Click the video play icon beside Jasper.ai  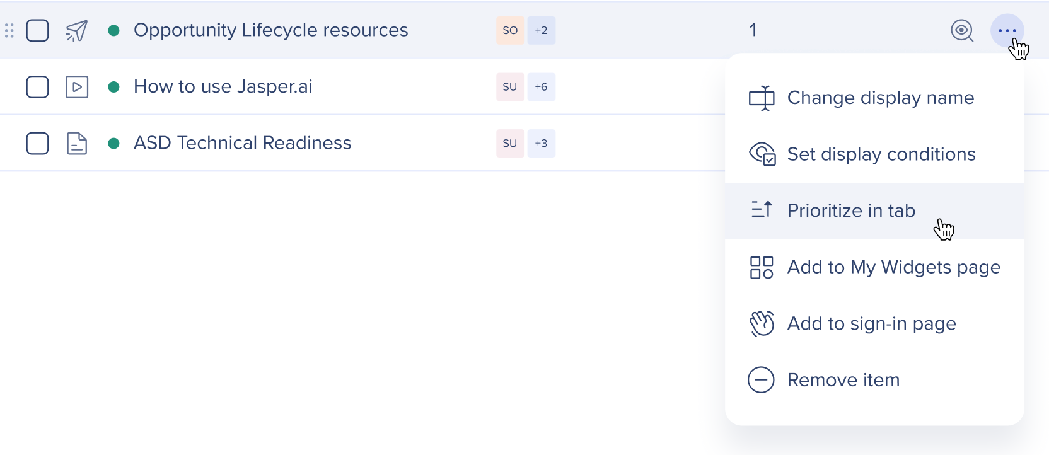pyautogui.click(x=77, y=87)
